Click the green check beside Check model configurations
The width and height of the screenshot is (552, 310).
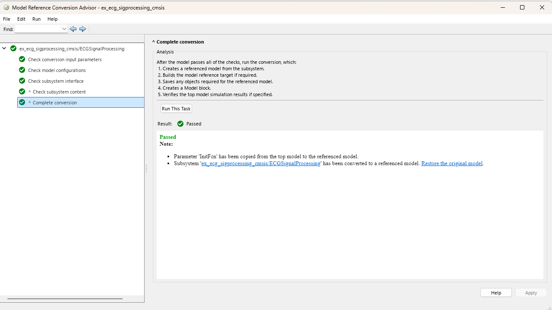pos(22,70)
